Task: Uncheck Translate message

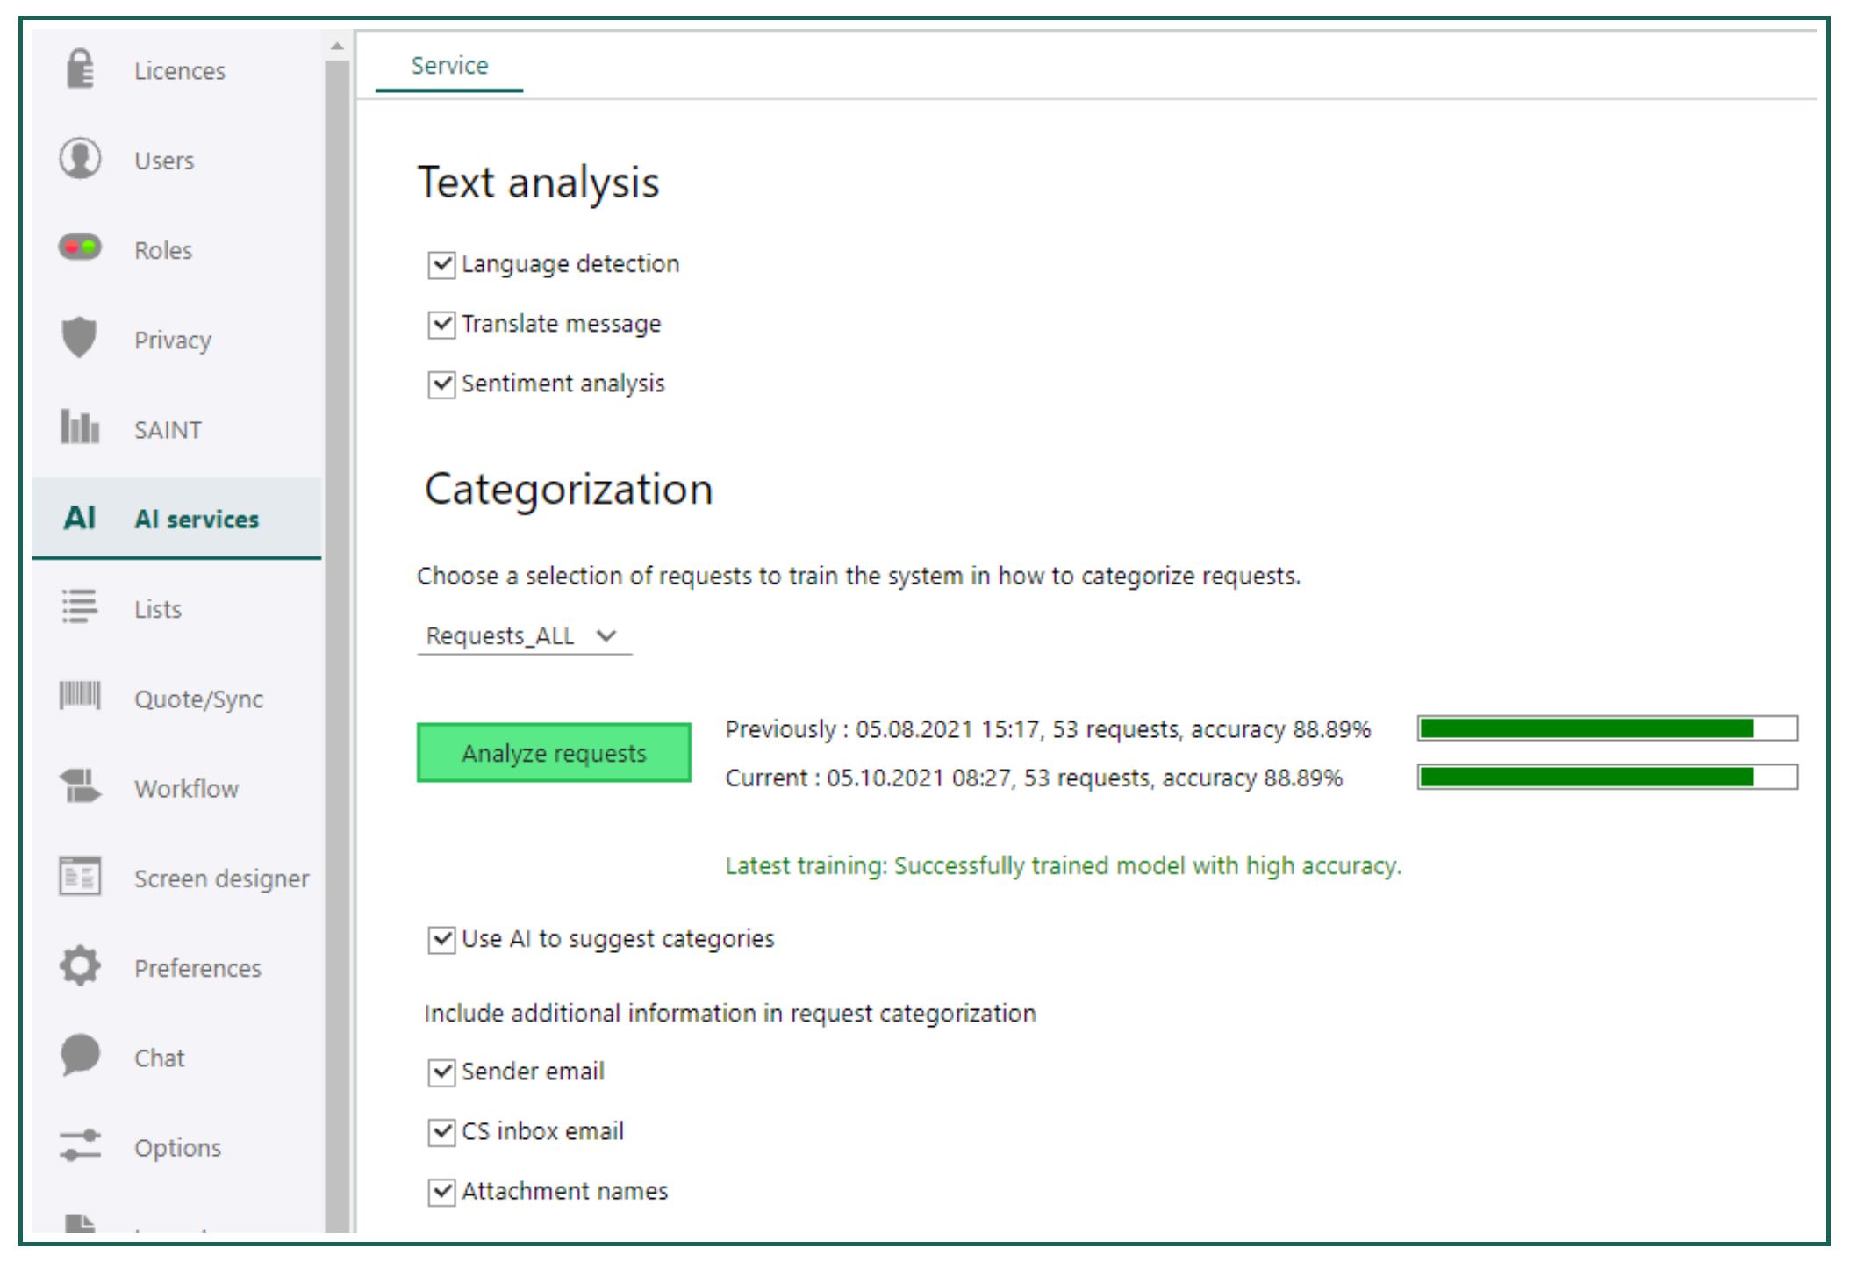Action: (441, 324)
